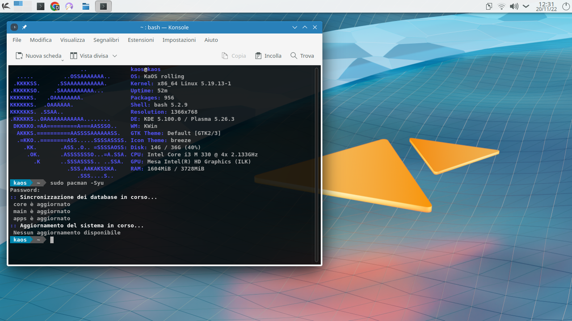Open the Chrome browser from the panel
572x321 pixels.
pos(55,6)
